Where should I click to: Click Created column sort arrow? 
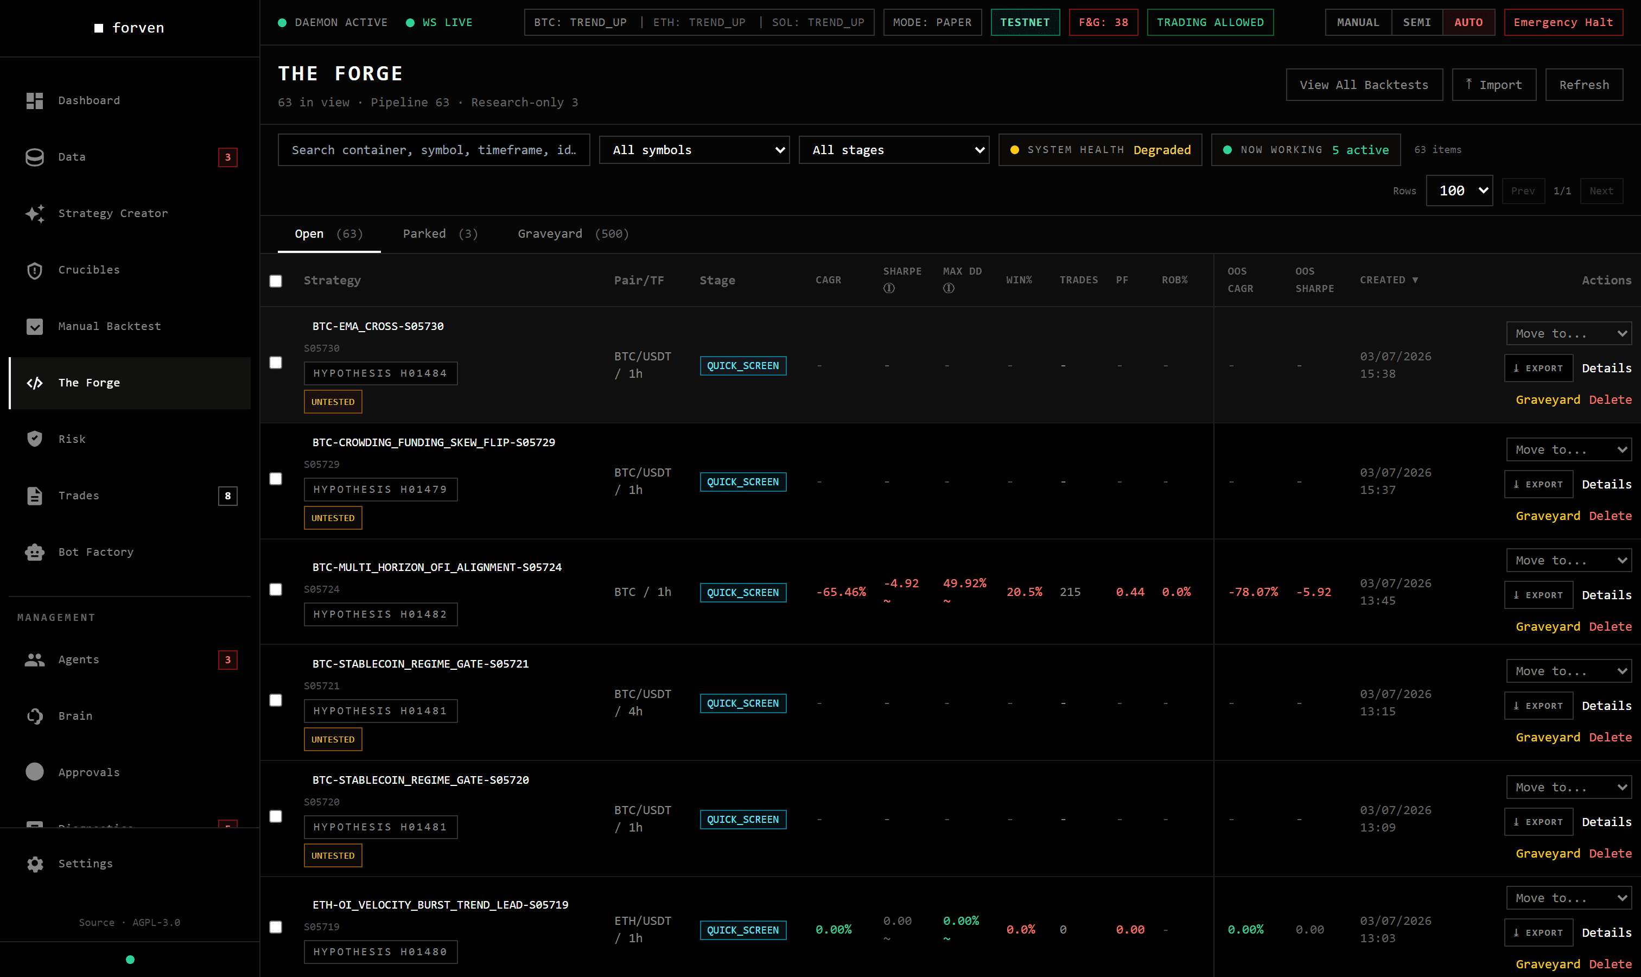(x=1415, y=281)
